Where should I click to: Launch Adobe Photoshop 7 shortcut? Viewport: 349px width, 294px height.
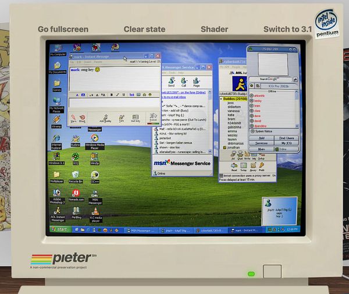click(x=57, y=197)
